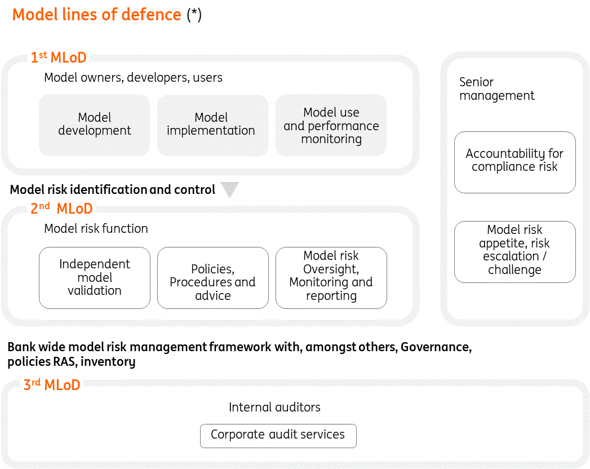This screenshot has width=590, height=469.
Task: Select the 2nd MLoD heading
Action: (x=61, y=209)
